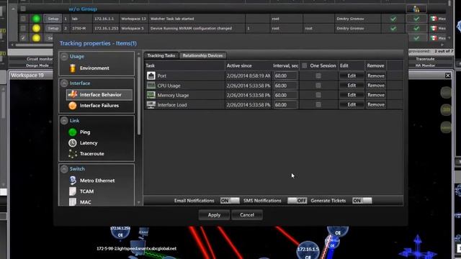The height and width of the screenshot is (259, 461).
Task: Select Metro Ethernet icon
Action: [73, 181]
